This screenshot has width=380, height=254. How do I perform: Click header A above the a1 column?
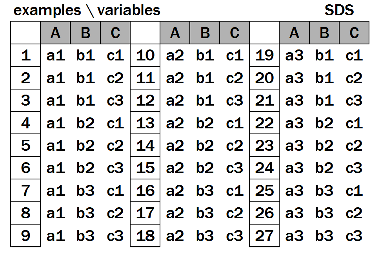55,33
